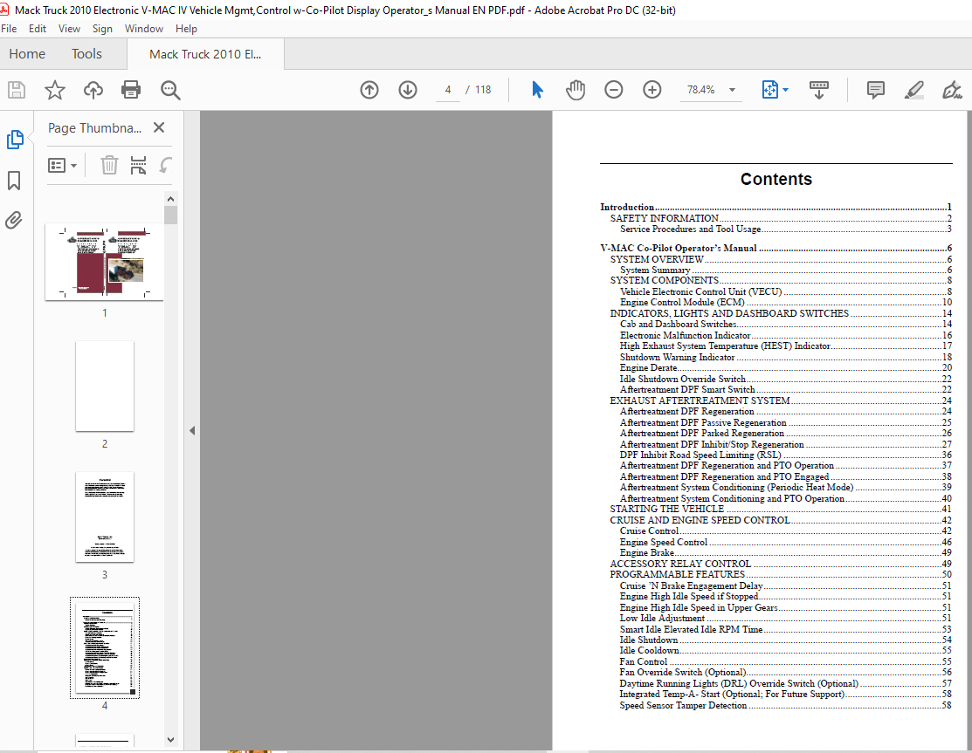
Task: Zoom out with minus icon
Action: click(614, 91)
